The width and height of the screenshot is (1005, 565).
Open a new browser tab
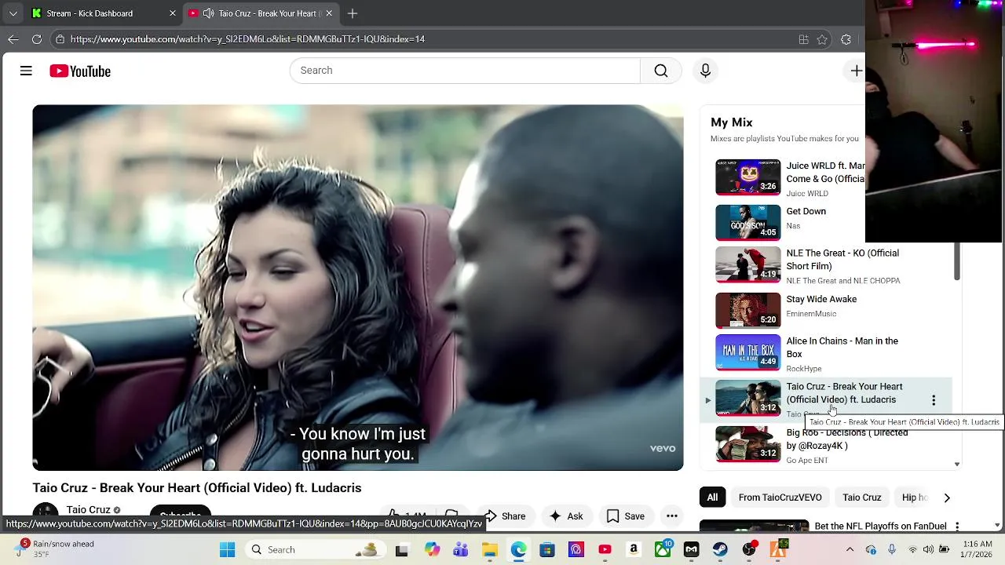[x=353, y=13]
